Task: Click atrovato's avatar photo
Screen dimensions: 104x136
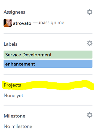Action: coord(8,23)
